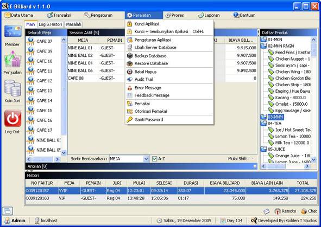The width and height of the screenshot is (321, 227).
Task: Select NINE BALL 04 session row
Action: [162, 63]
